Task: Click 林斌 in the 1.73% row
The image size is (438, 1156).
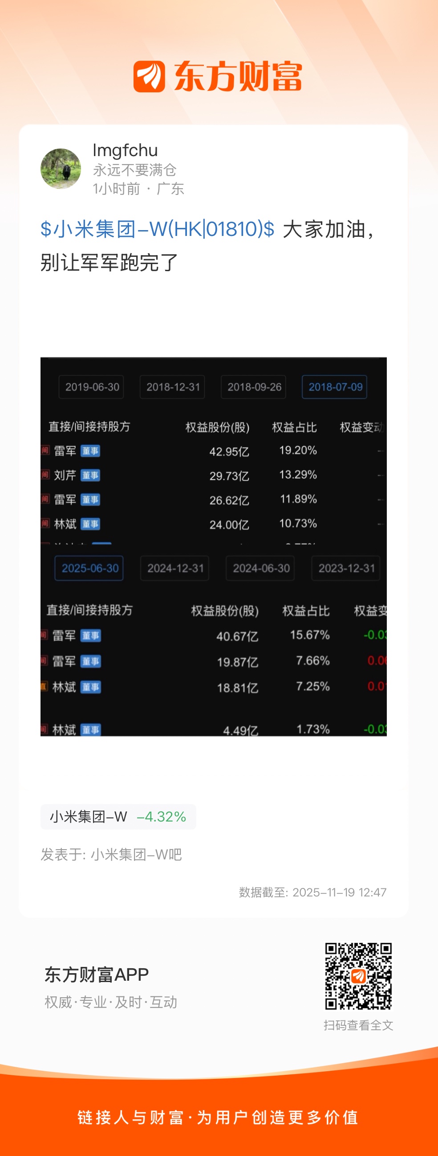Action: [64, 730]
